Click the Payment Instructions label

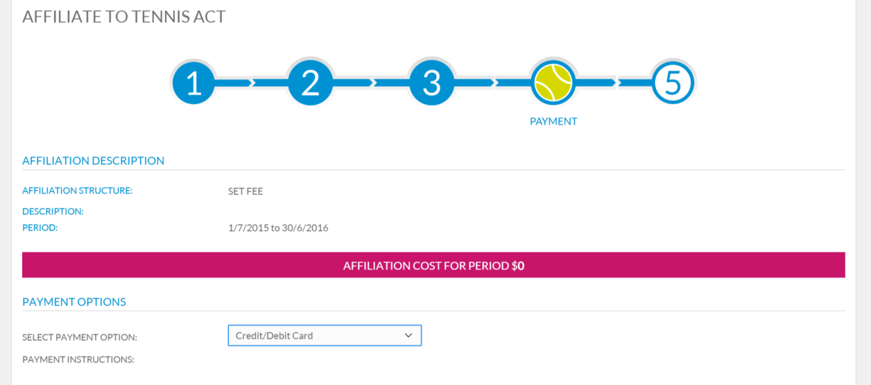pyautogui.click(x=78, y=359)
